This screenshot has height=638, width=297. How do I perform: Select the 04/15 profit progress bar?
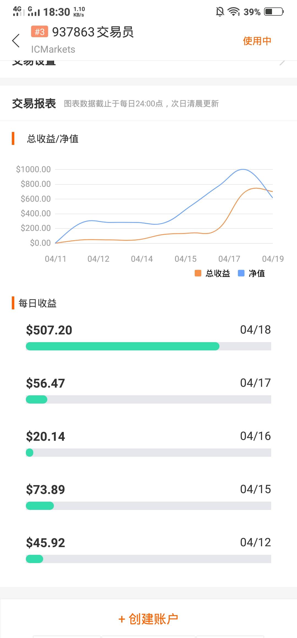coord(148,506)
